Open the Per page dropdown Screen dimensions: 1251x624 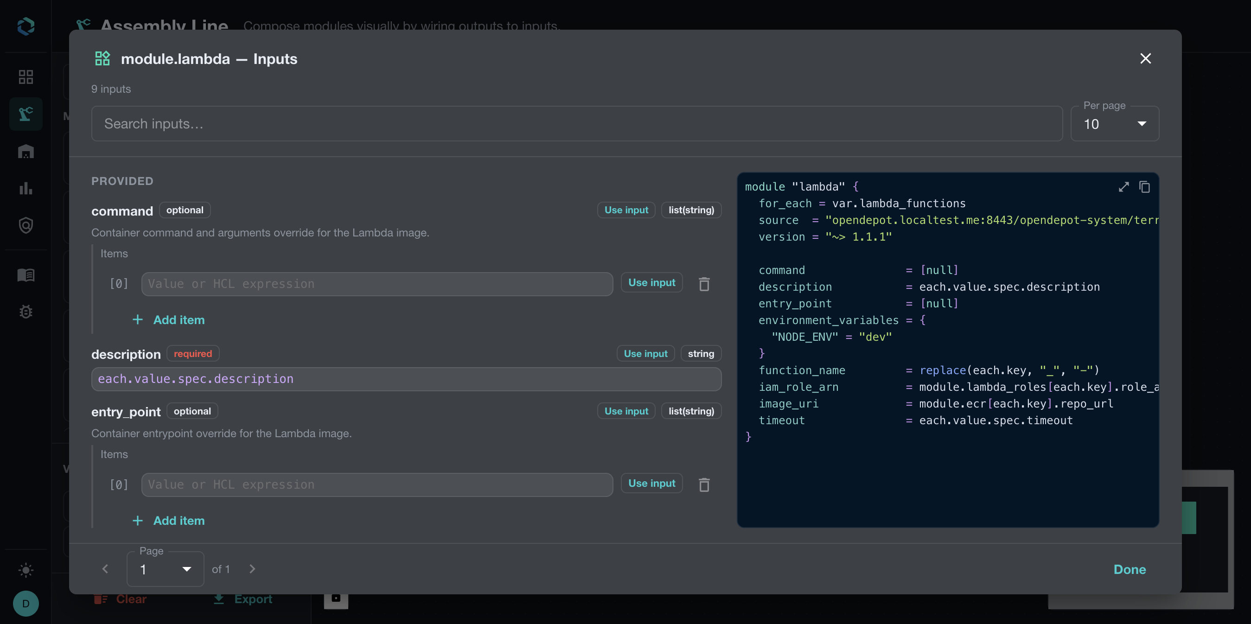pyautogui.click(x=1115, y=124)
